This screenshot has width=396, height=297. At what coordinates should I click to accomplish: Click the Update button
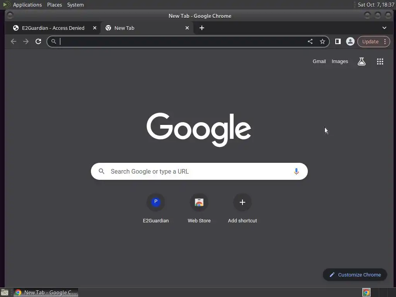(370, 41)
